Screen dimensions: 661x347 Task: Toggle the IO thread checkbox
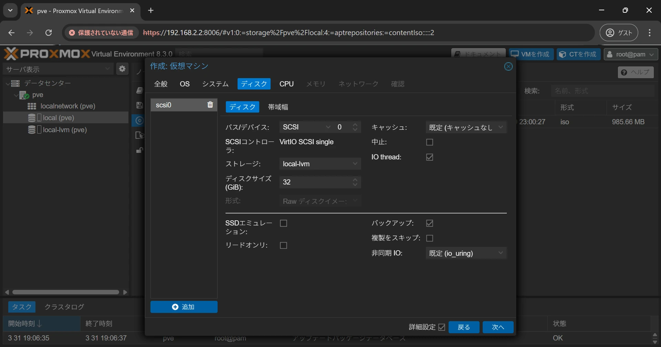click(430, 157)
